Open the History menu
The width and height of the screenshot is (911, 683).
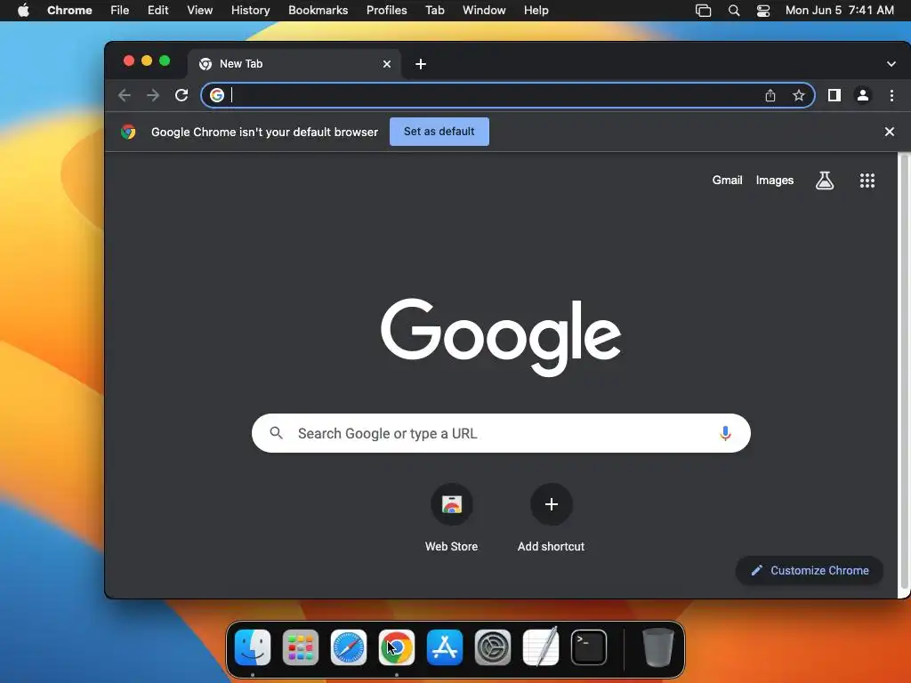click(x=250, y=10)
